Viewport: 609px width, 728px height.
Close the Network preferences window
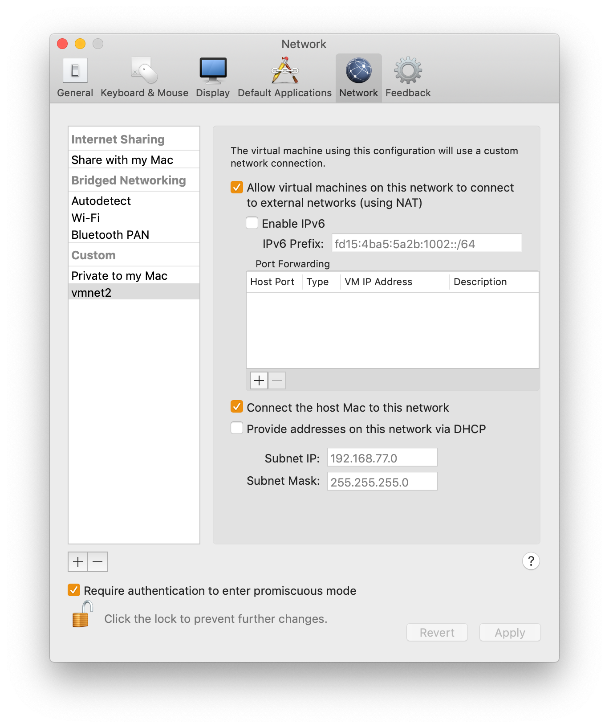[62, 44]
